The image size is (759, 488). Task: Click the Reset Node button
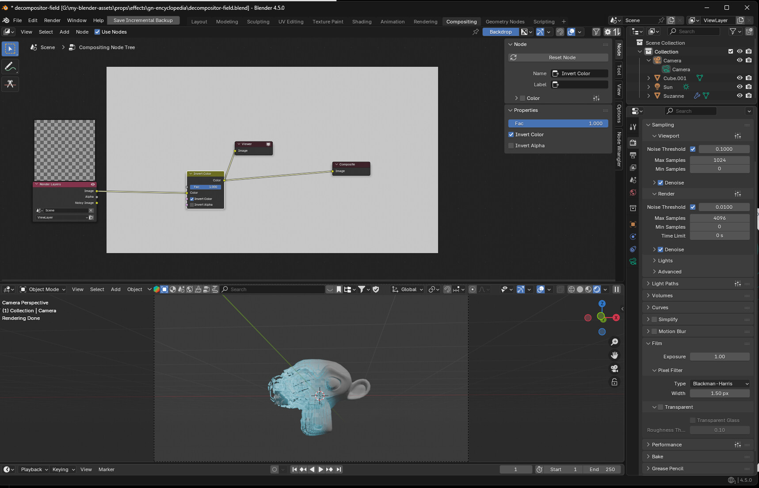558,58
